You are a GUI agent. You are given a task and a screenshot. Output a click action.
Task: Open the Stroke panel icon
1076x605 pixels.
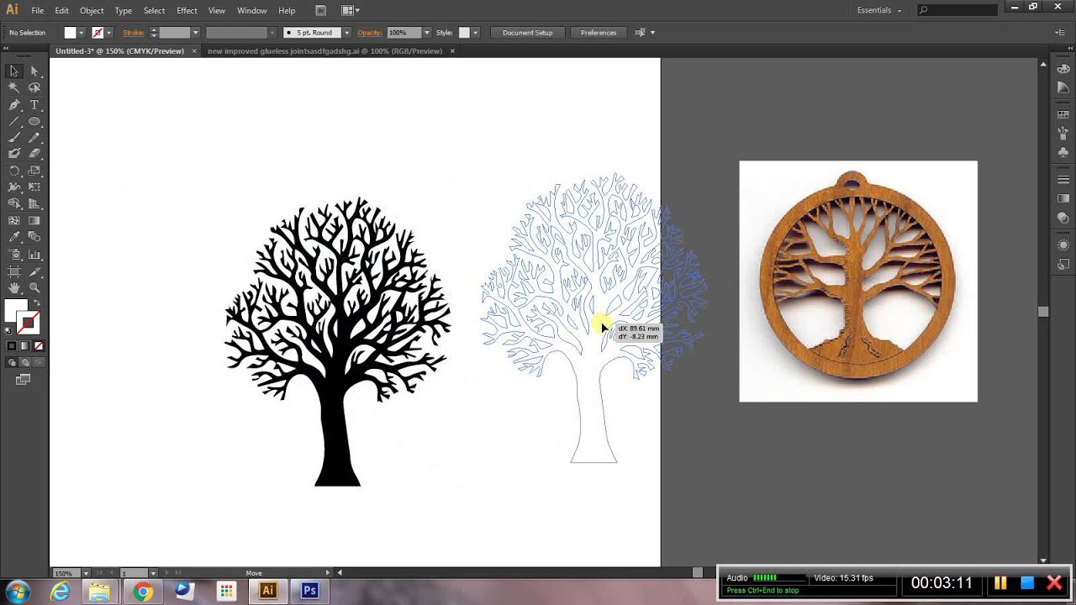click(x=1063, y=179)
